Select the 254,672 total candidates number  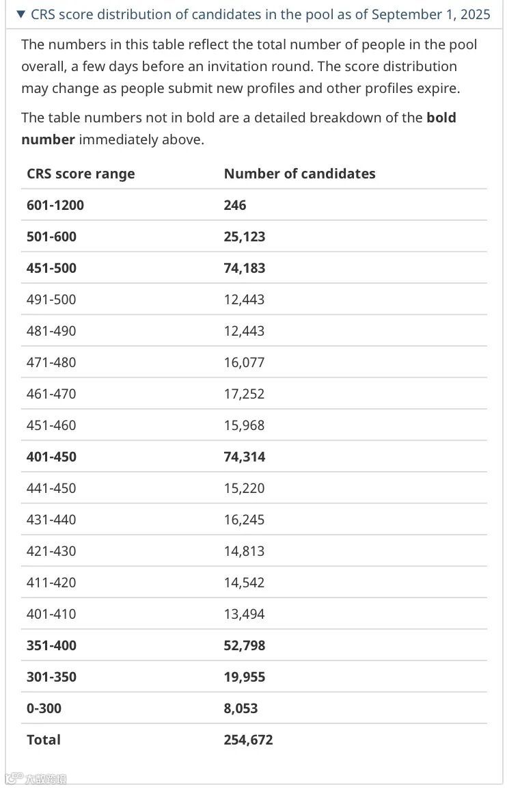[248, 740]
